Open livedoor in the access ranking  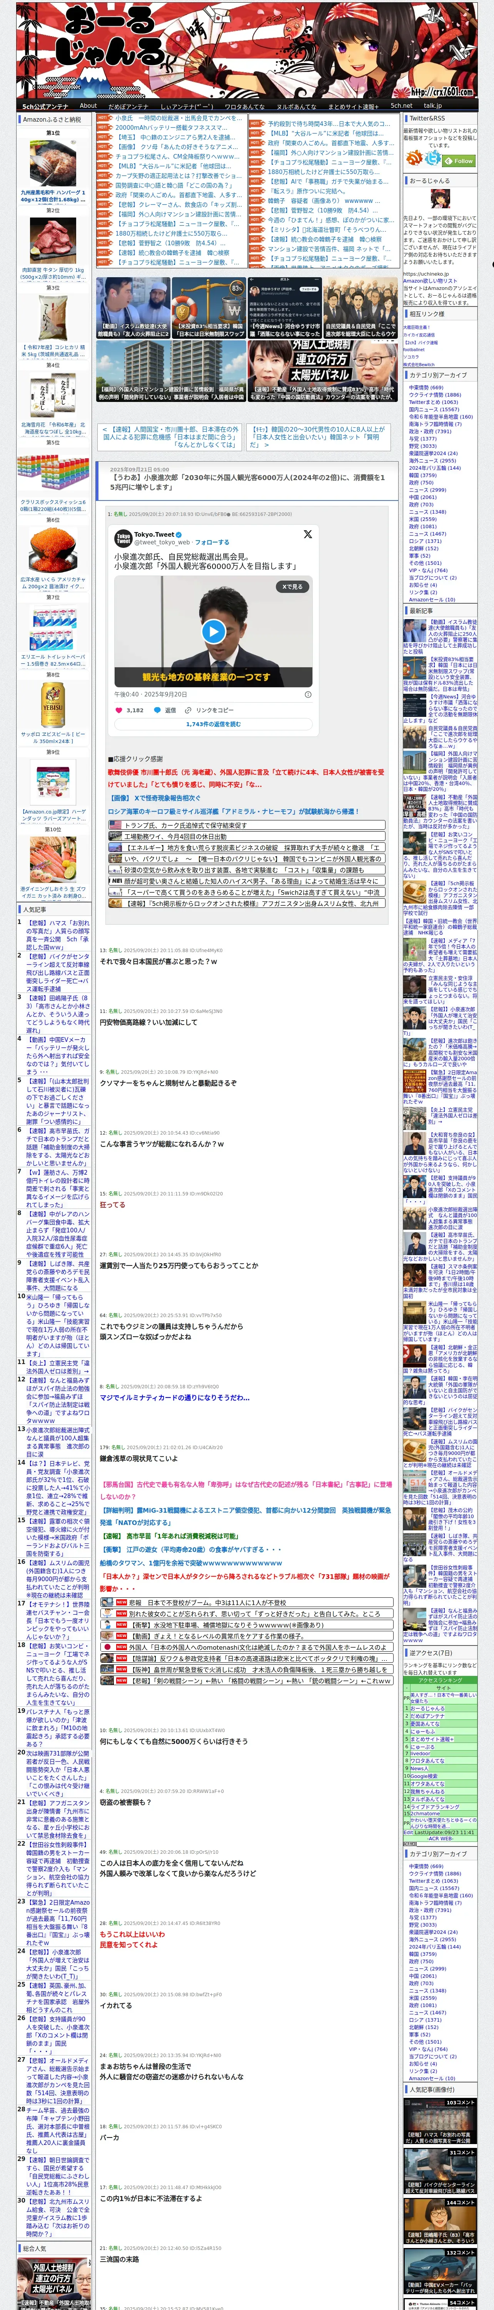pos(420,1753)
